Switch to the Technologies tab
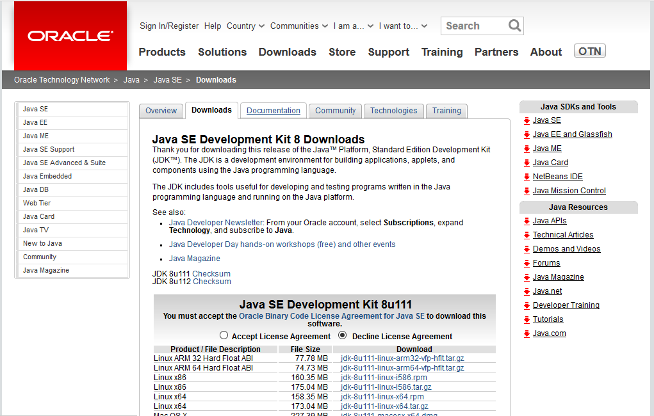 [393, 111]
